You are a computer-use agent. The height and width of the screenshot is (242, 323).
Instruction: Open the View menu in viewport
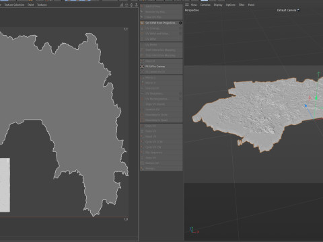(x=194, y=5)
